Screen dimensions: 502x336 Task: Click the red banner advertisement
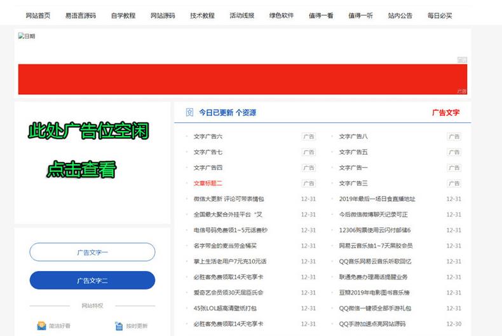click(x=243, y=79)
